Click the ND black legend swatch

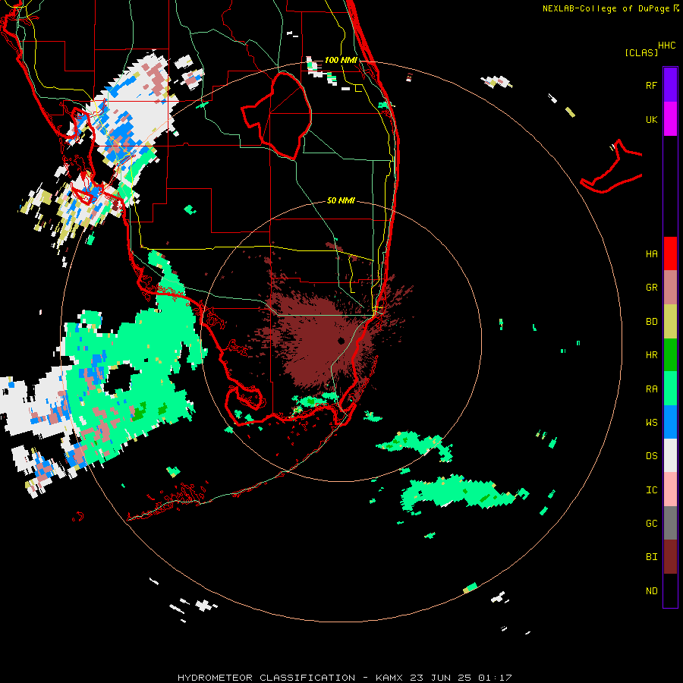(x=670, y=590)
